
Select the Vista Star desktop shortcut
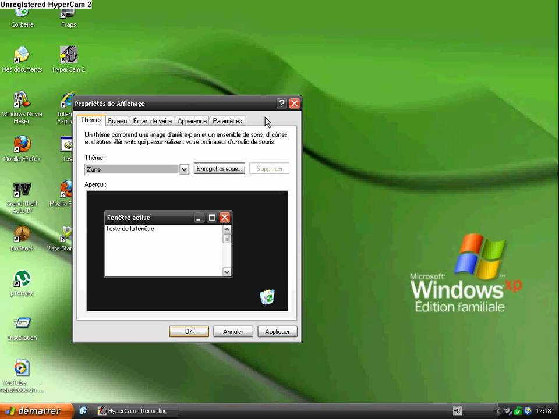click(x=60, y=239)
